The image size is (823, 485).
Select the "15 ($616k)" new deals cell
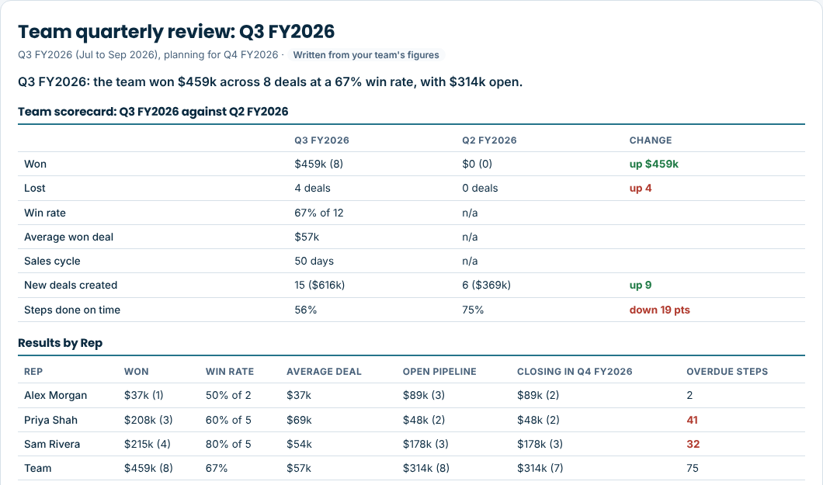[320, 286]
